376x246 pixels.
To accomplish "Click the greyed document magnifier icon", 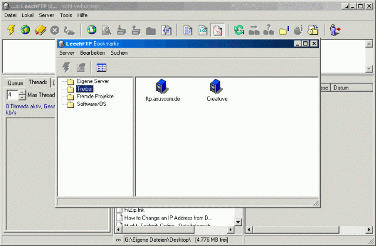I will pos(106,30).
